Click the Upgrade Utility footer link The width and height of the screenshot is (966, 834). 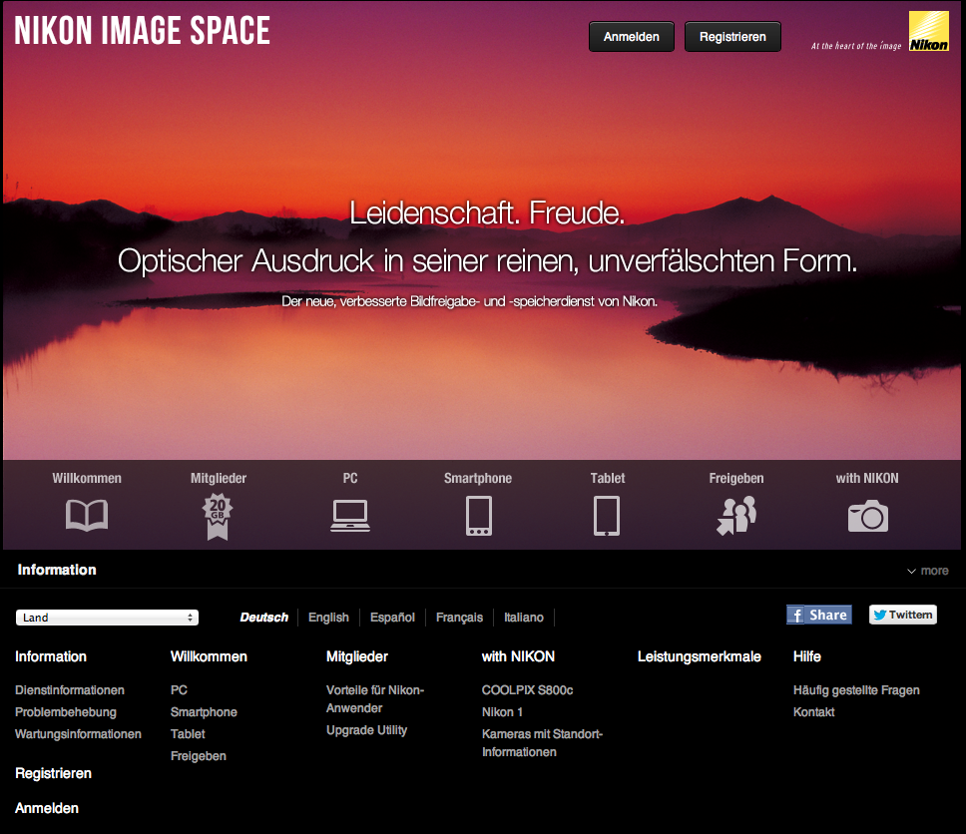click(x=366, y=730)
